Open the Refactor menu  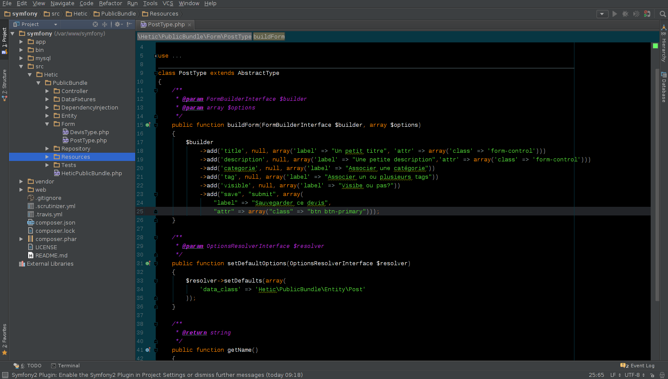(110, 3)
